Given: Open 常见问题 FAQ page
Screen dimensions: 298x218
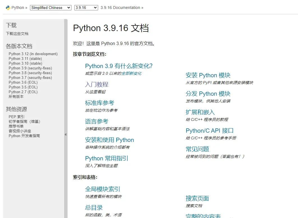Looking at the screenshot, I should pyautogui.click(x=197, y=149).
